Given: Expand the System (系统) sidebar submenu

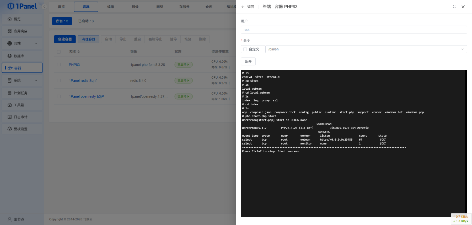Looking at the screenshot, I should point(36,80).
